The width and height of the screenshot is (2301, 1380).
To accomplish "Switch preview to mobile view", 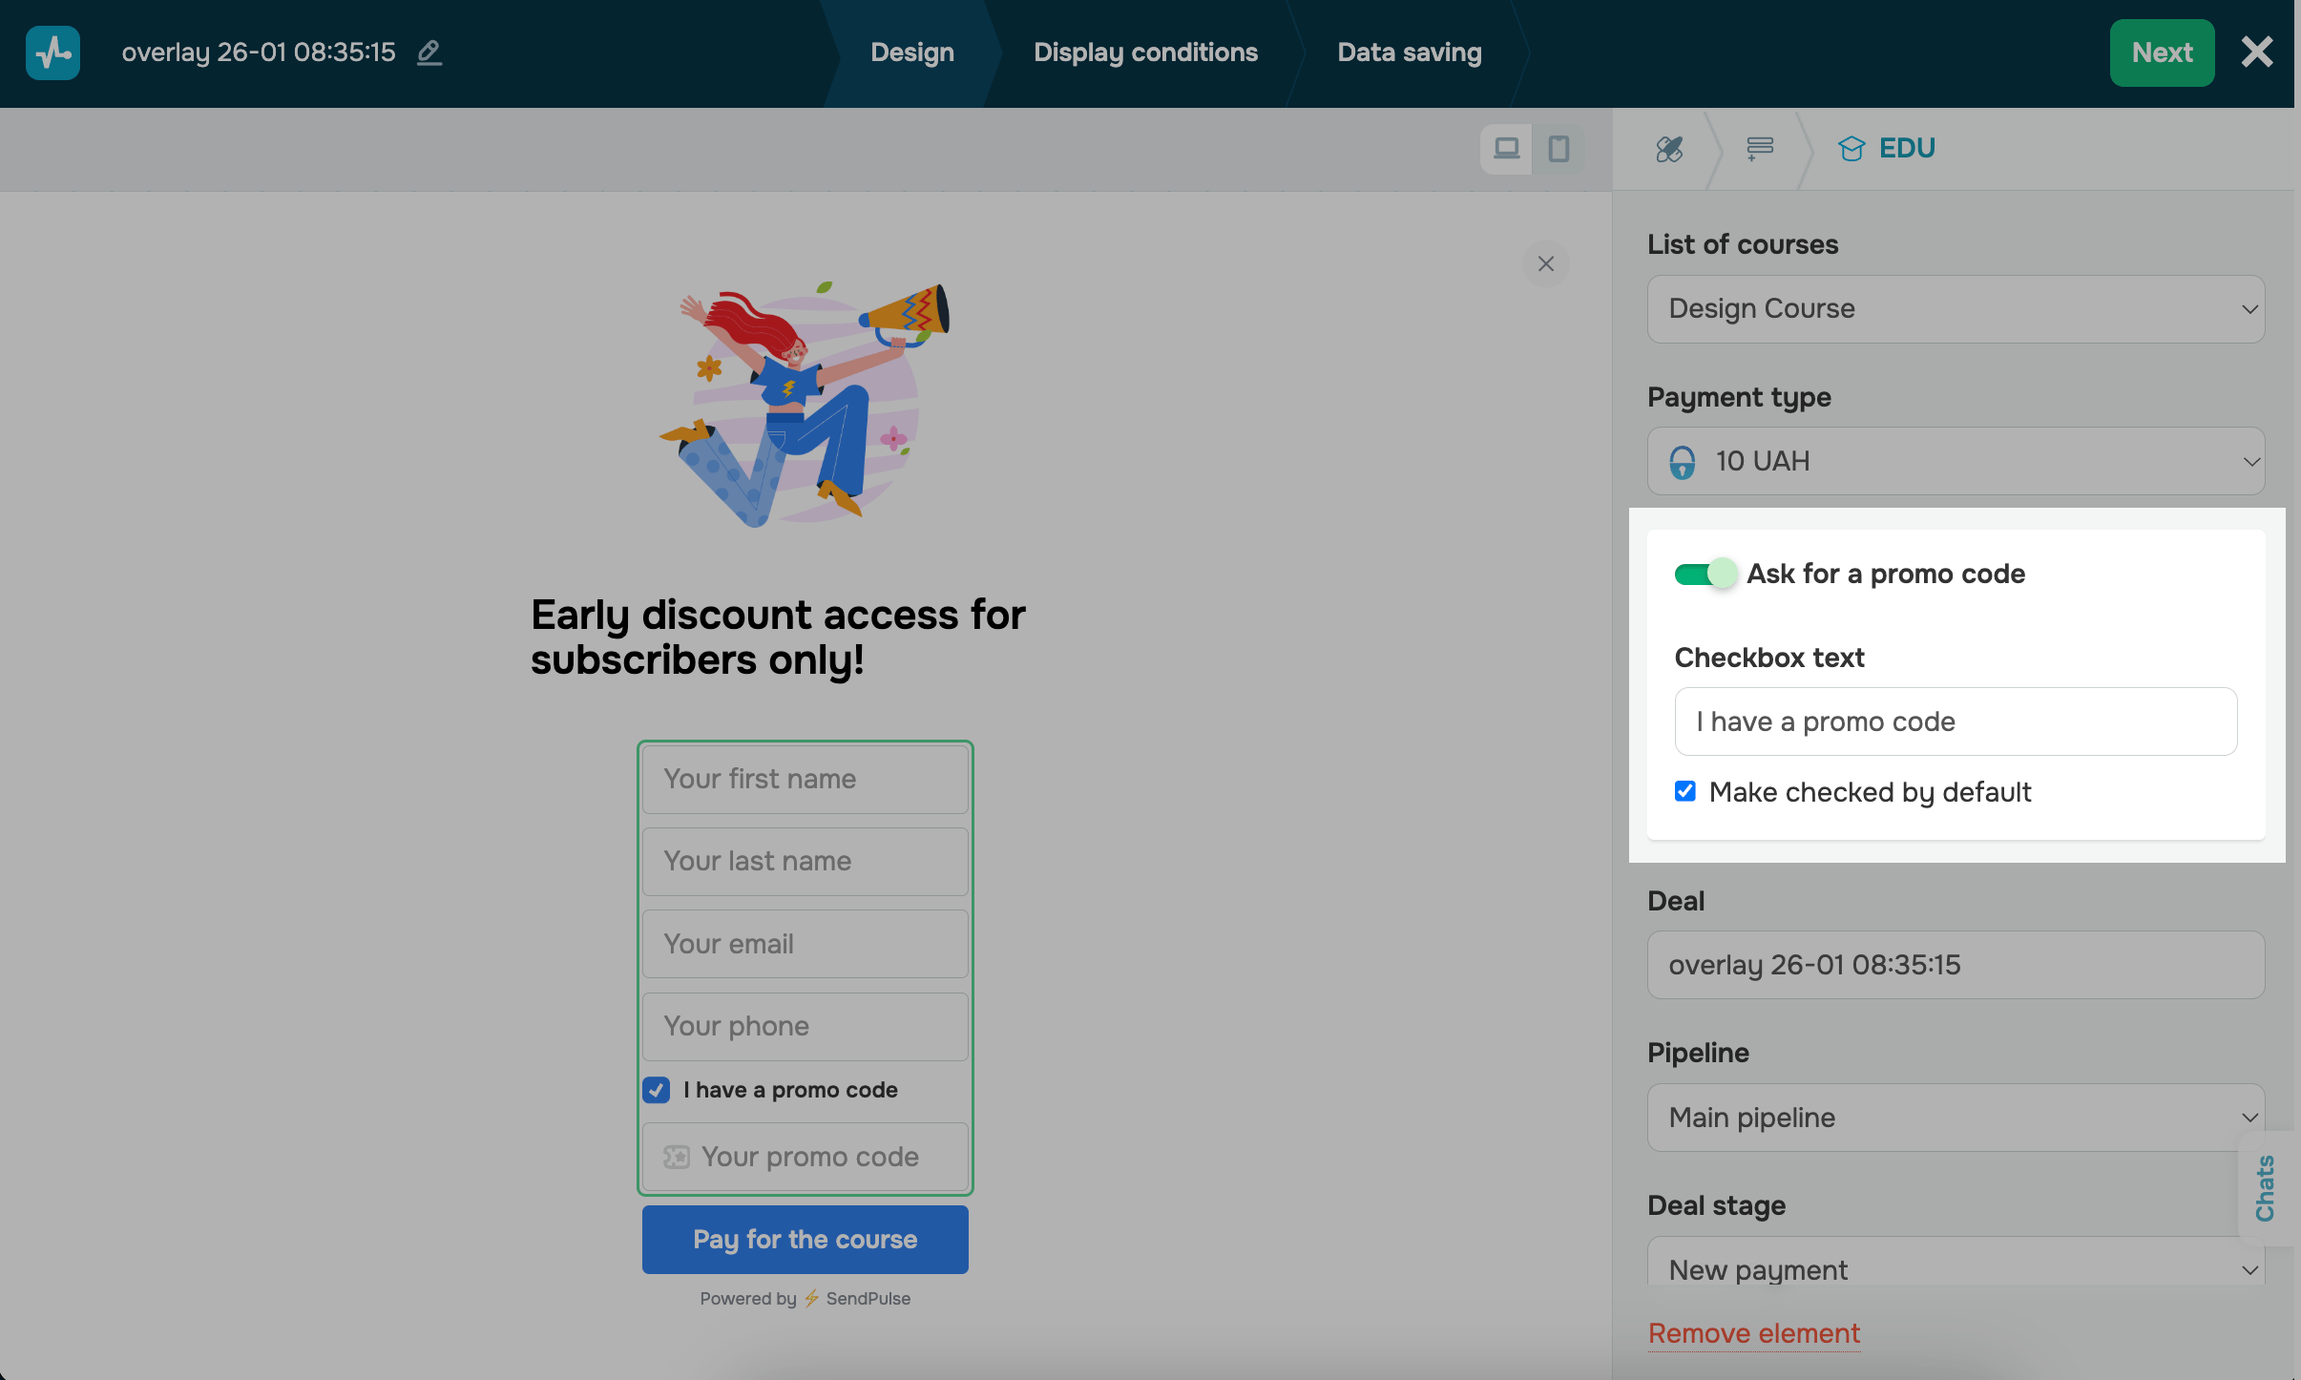I will point(1558,149).
